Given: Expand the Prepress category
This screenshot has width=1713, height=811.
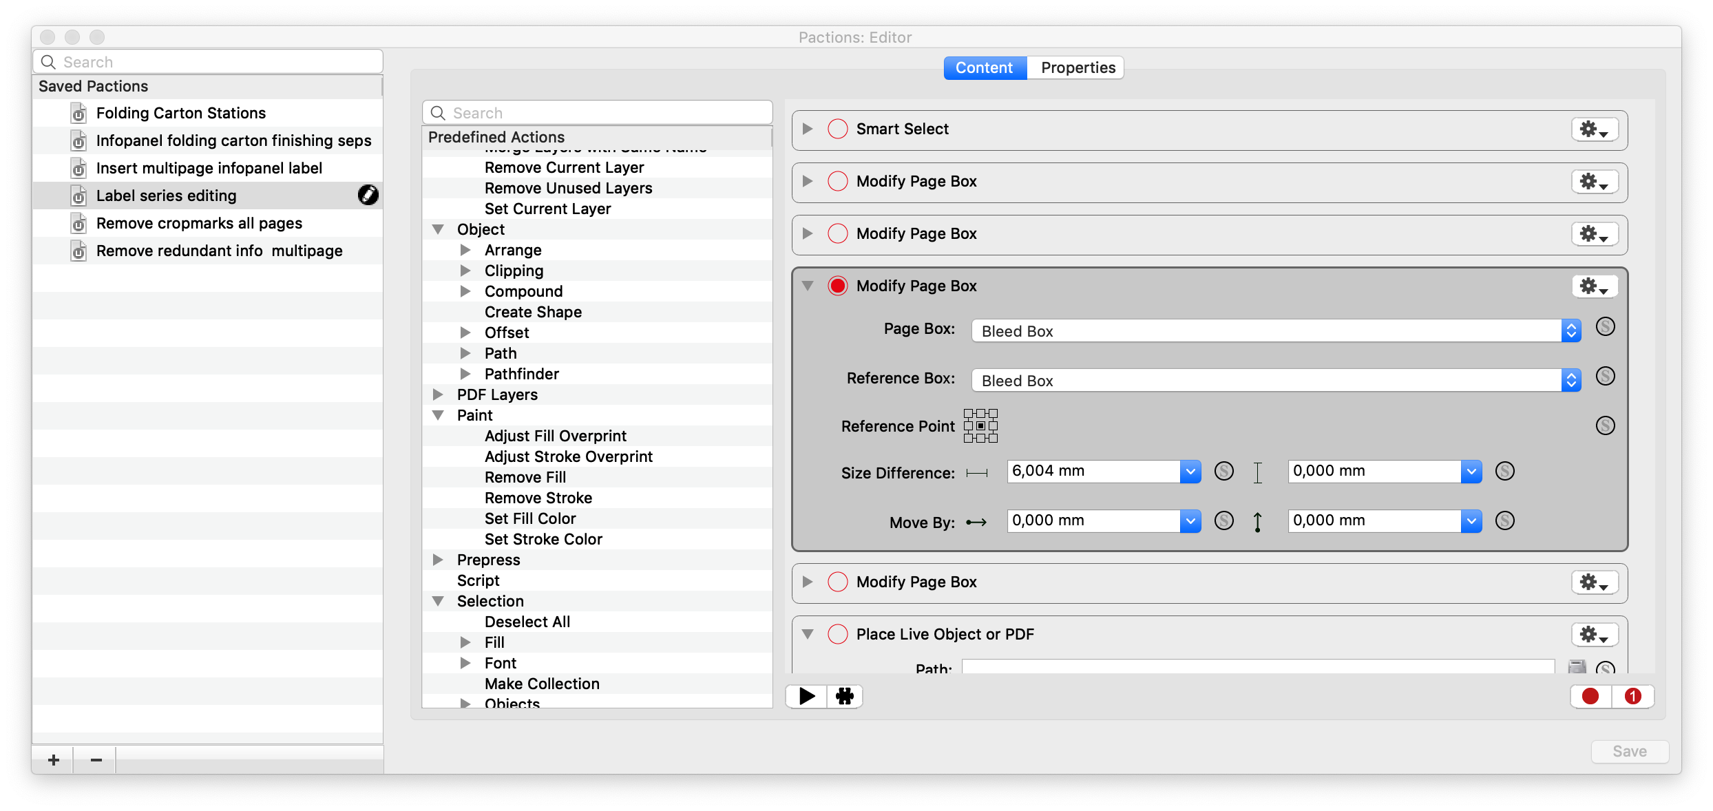Looking at the screenshot, I should (438, 560).
